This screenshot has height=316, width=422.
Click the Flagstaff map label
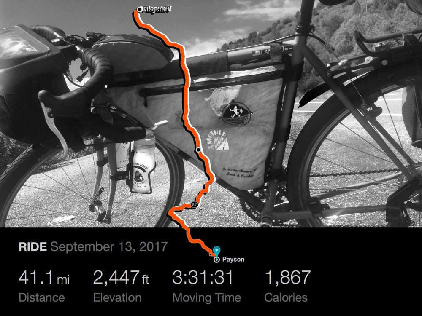(x=157, y=10)
